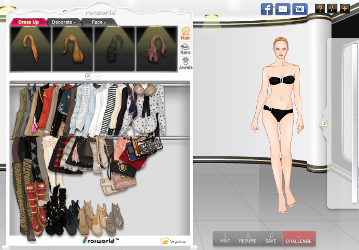Viewport: 359px width, 250px height.
Task: Expand the Face tab menu
Action: [98, 22]
